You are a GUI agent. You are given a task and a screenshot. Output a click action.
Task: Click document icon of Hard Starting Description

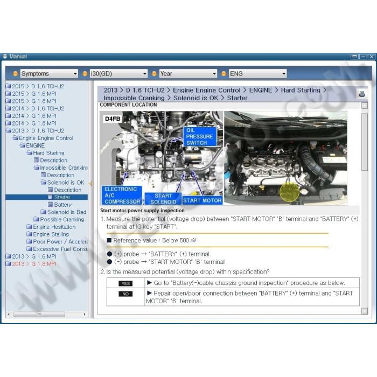(x=36, y=160)
